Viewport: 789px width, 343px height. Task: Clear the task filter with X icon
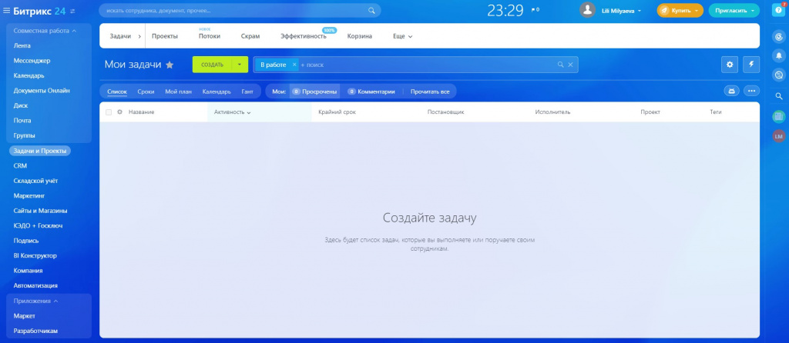coord(571,65)
